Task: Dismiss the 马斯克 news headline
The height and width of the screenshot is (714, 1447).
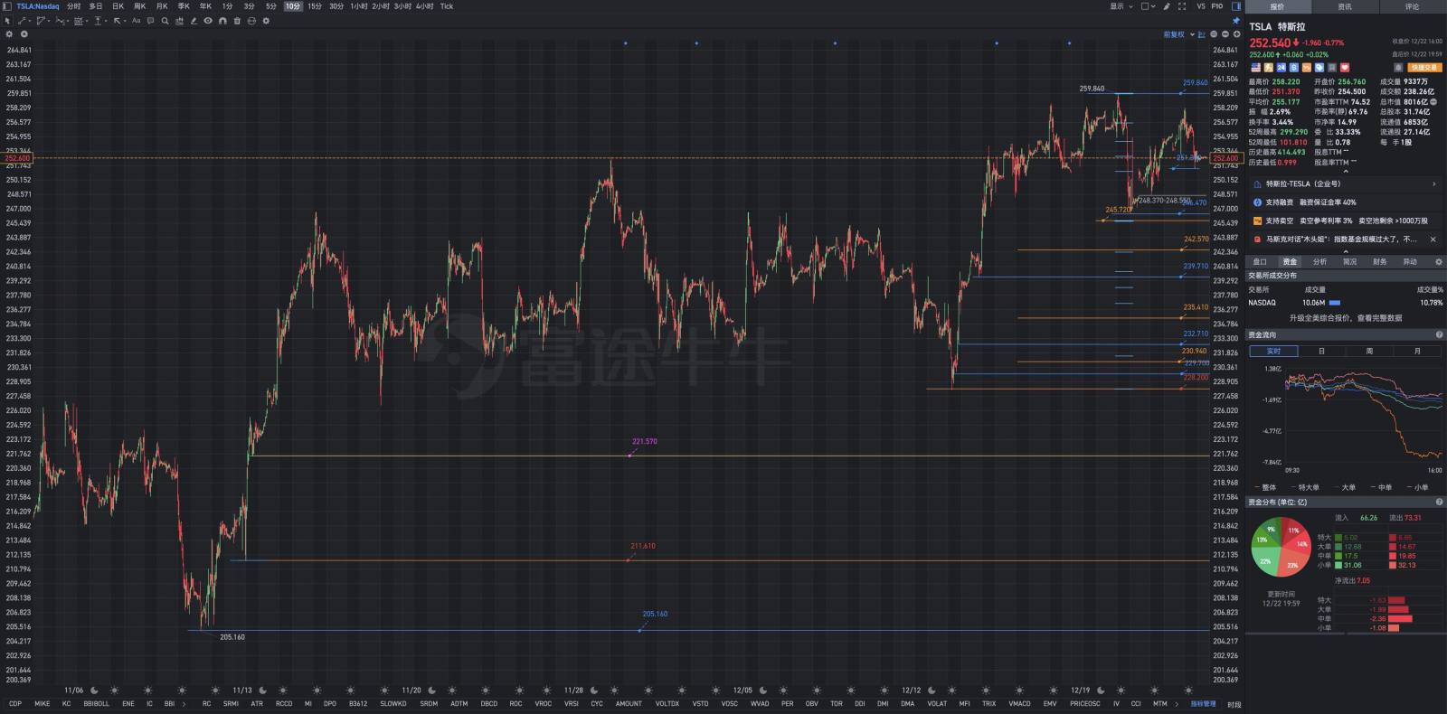Action: tap(1433, 240)
